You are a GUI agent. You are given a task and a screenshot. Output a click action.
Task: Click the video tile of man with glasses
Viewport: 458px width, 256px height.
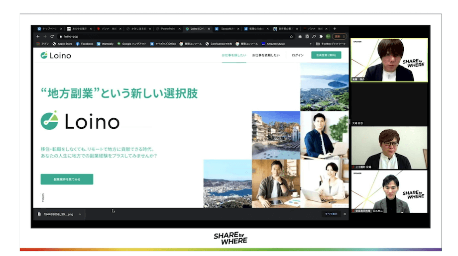pos(389,148)
